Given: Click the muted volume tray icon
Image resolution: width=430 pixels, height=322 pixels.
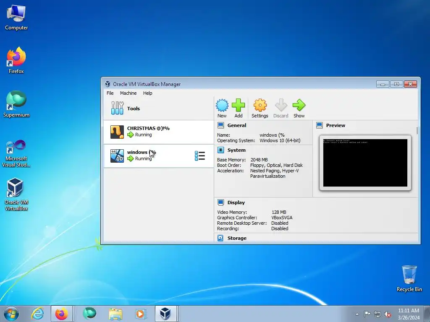Looking at the screenshot, I should [x=388, y=314].
